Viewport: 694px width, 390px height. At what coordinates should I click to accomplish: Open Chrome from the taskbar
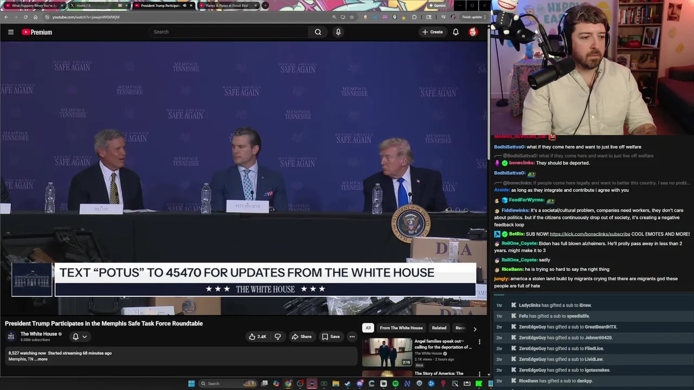pyautogui.click(x=288, y=383)
